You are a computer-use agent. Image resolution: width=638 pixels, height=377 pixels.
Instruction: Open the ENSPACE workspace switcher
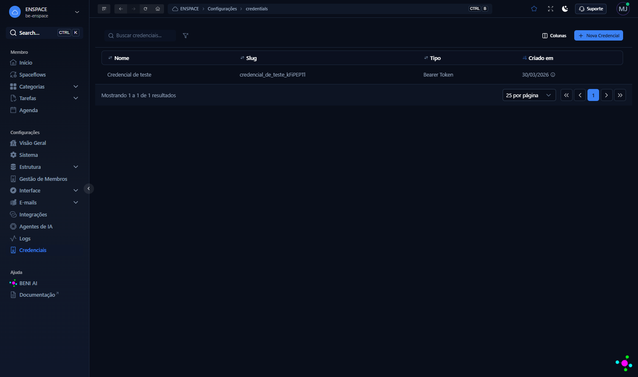click(45, 12)
